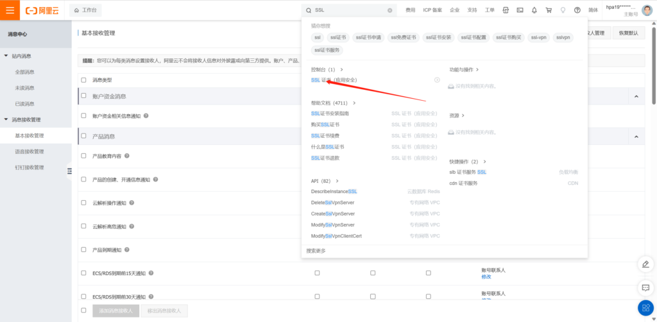Click the help question mark icon
This screenshot has height=322, width=657.
click(x=577, y=10)
